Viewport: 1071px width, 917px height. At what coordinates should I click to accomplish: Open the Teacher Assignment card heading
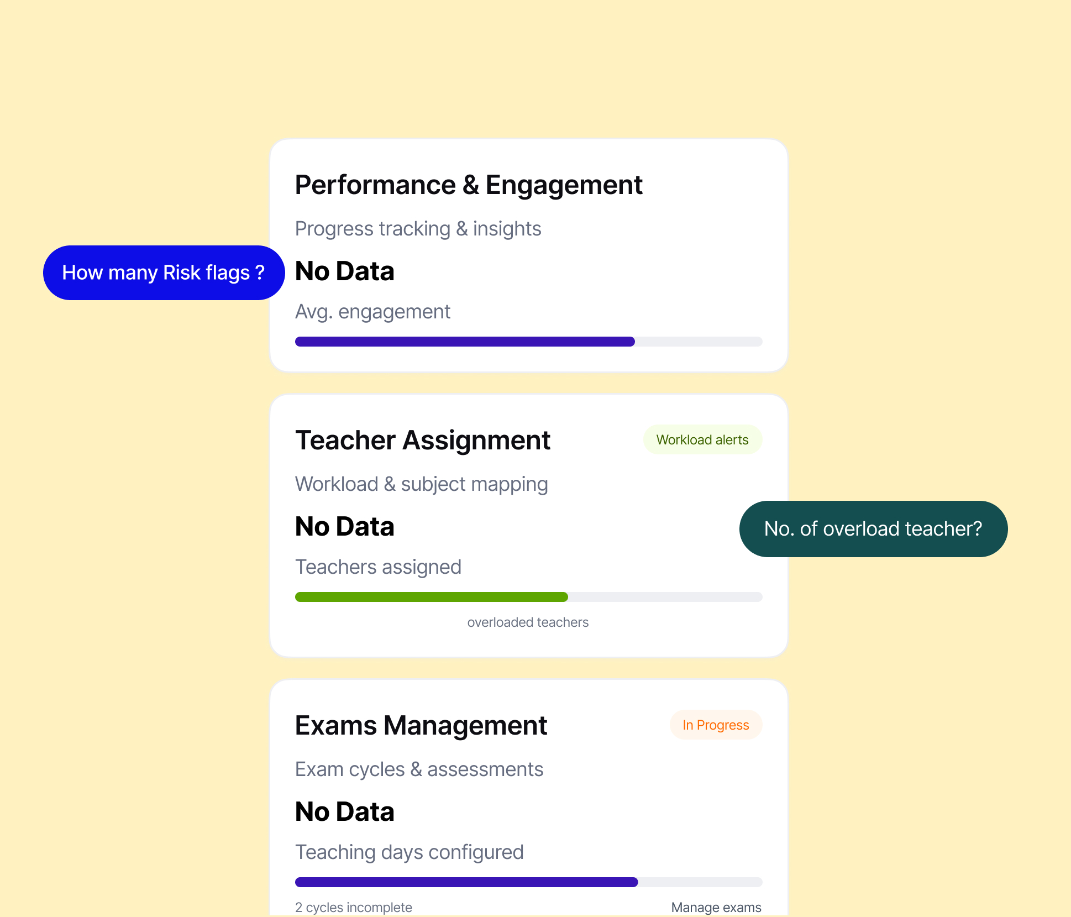(x=423, y=440)
